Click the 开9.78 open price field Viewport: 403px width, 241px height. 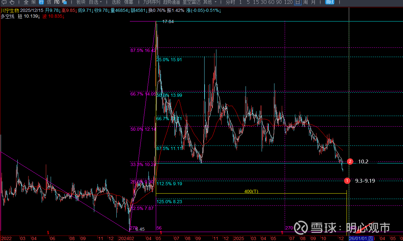click(x=53, y=10)
